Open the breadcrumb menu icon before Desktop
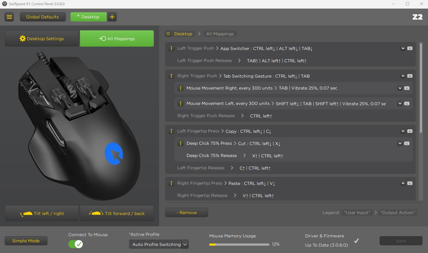The height and width of the screenshot is (253, 428). pos(168,34)
